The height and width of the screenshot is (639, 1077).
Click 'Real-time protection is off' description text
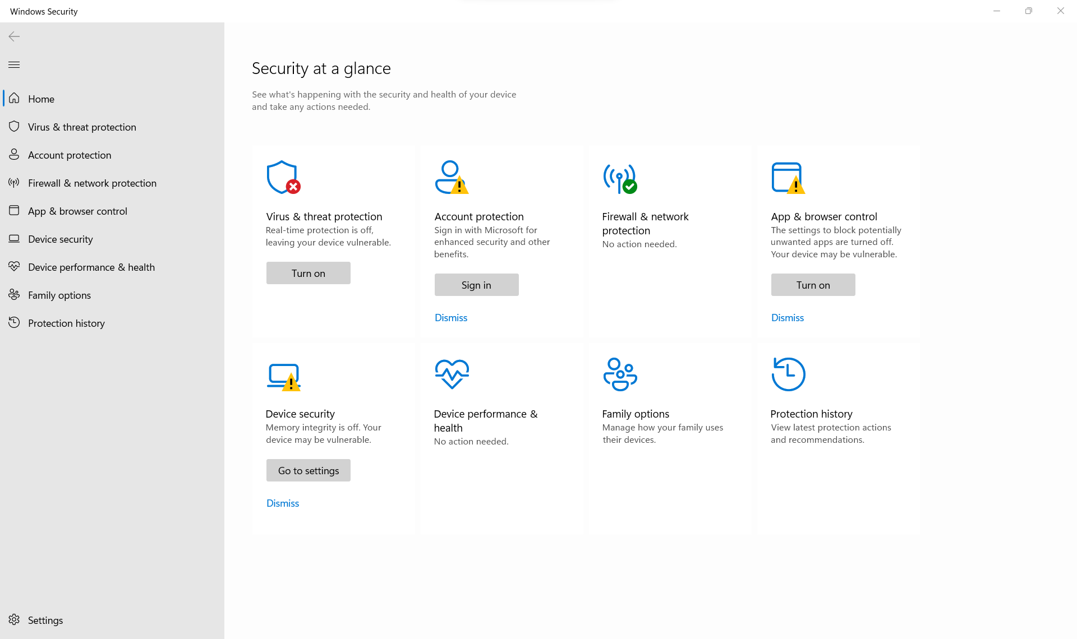328,237
